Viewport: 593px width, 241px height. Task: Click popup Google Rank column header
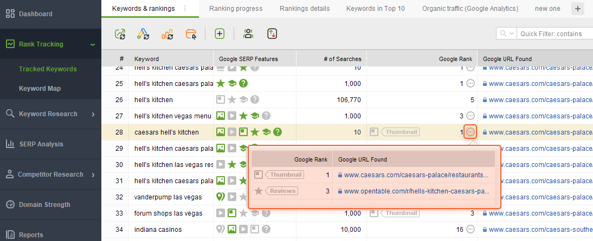311,159
